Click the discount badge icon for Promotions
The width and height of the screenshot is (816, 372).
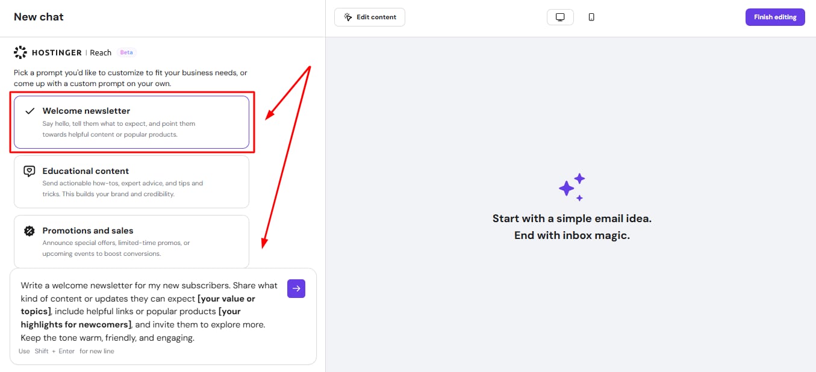click(x=30, y=231)
